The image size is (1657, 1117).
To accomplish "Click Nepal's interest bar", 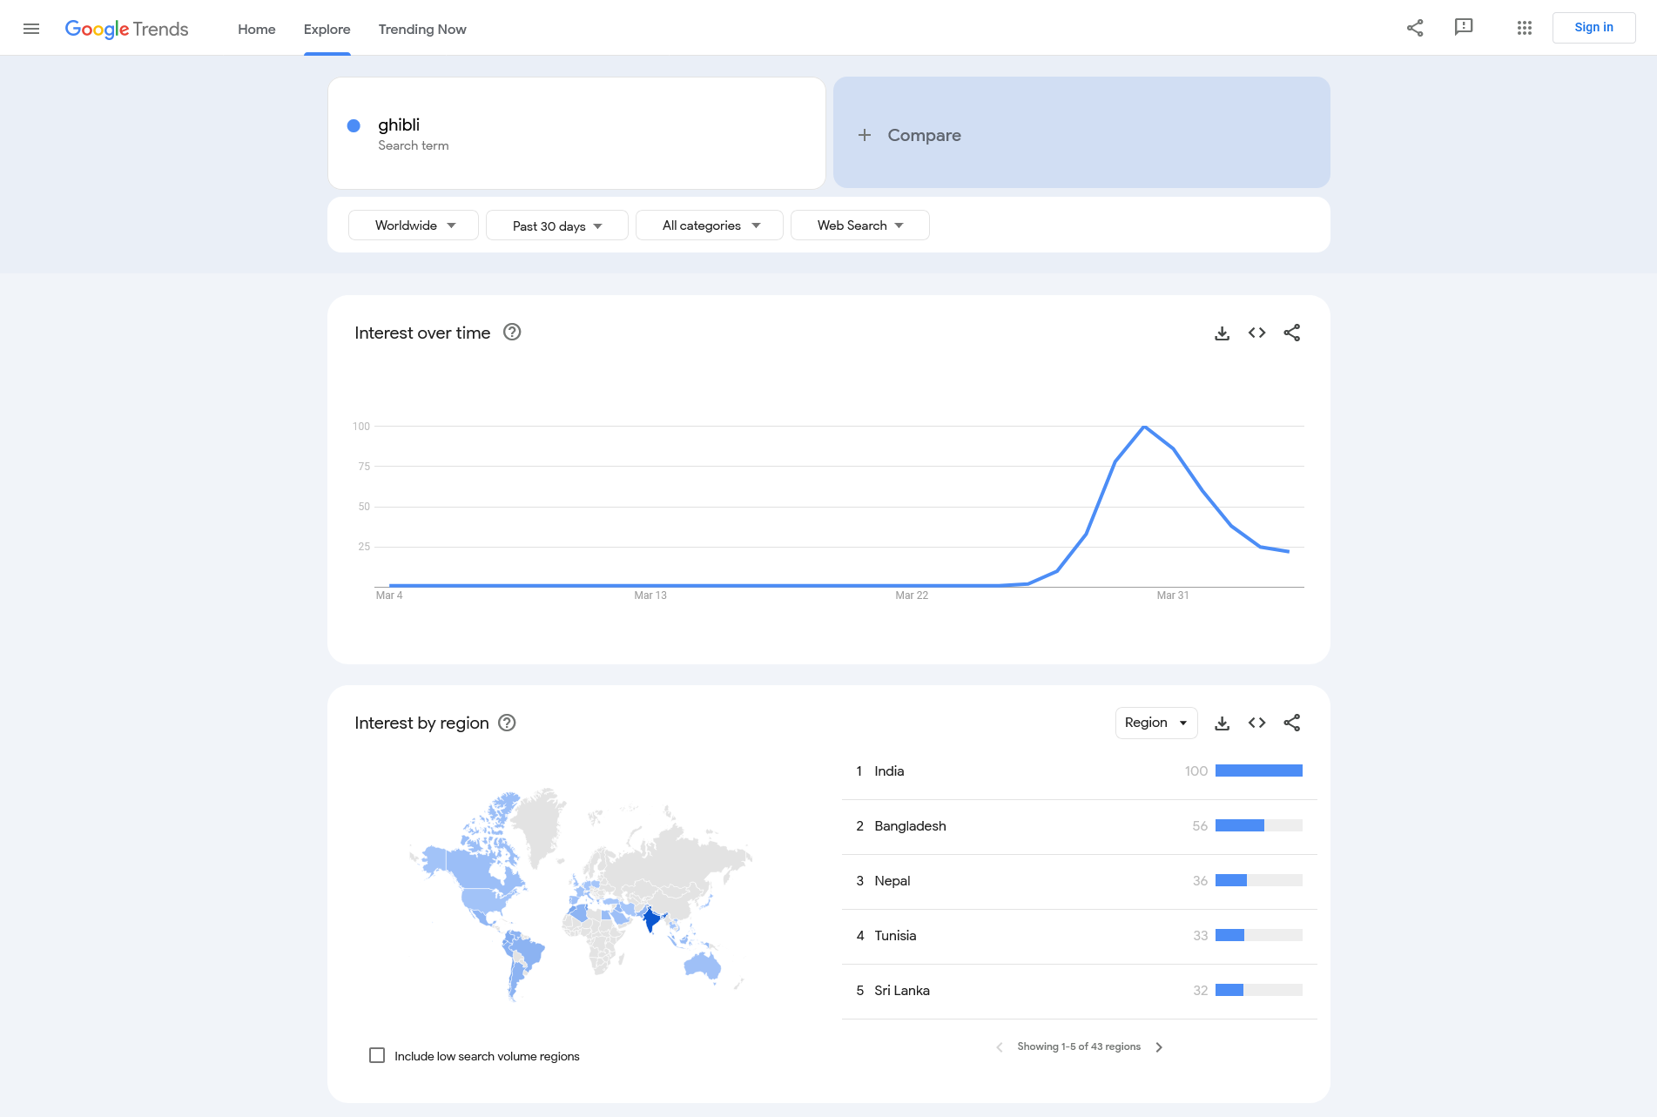I will (x=1259, y=880).
